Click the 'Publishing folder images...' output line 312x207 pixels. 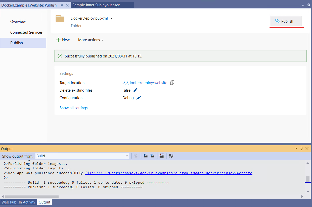pyautogui.click(x=35, y=164)
